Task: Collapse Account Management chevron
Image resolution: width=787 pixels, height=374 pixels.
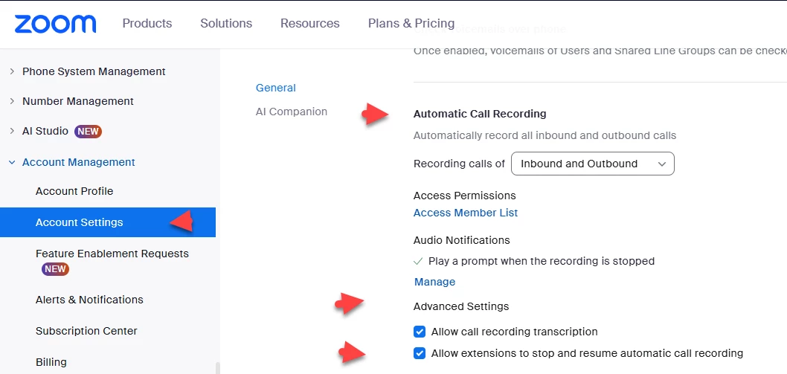Action: click(x=12, y=162)
